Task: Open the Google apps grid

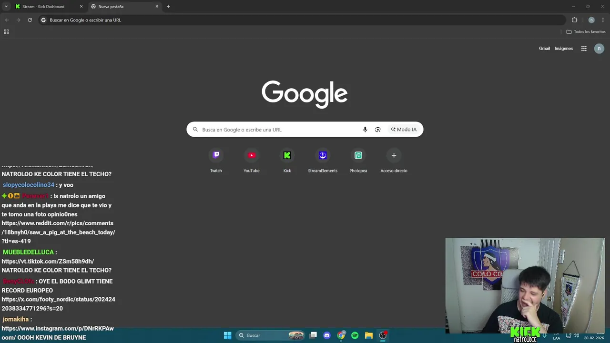Action: [x=584, y=49]
